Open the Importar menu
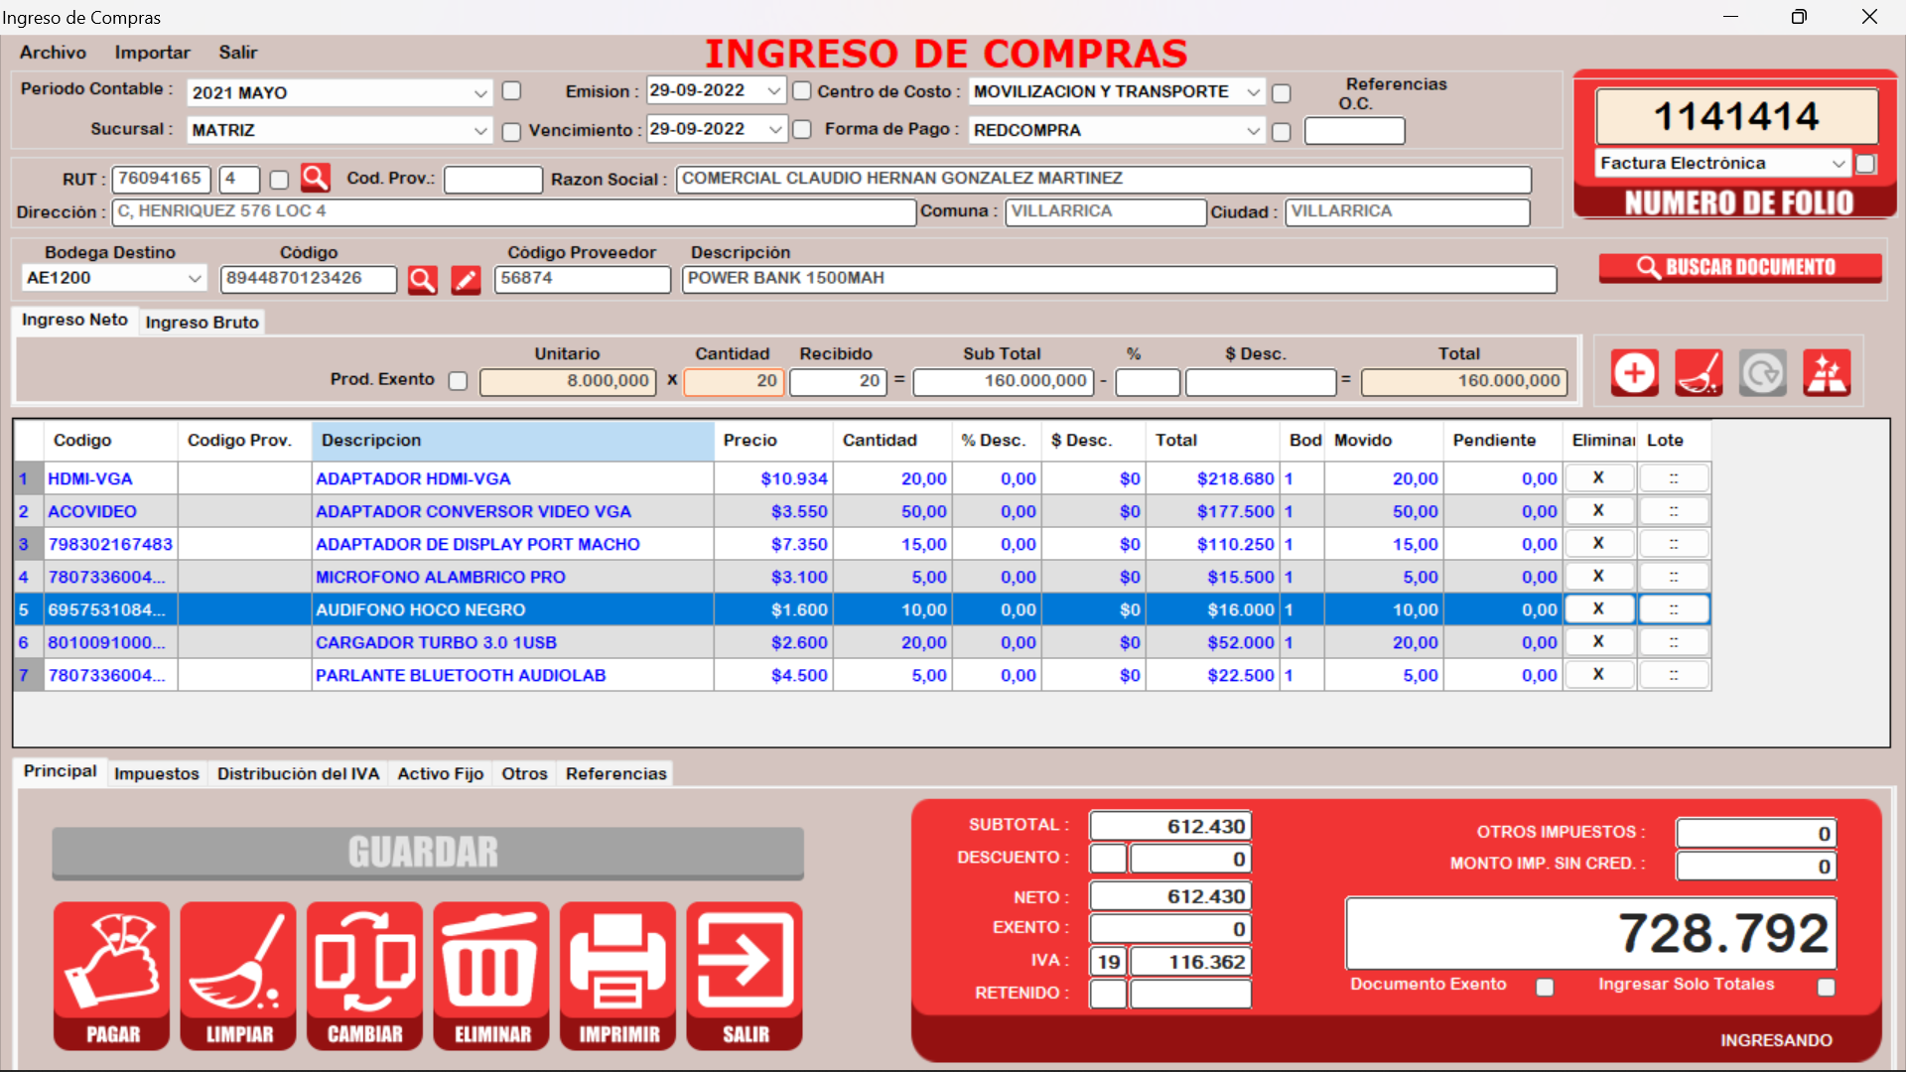Viewport: 1906px width, 1072px height. 152,53
